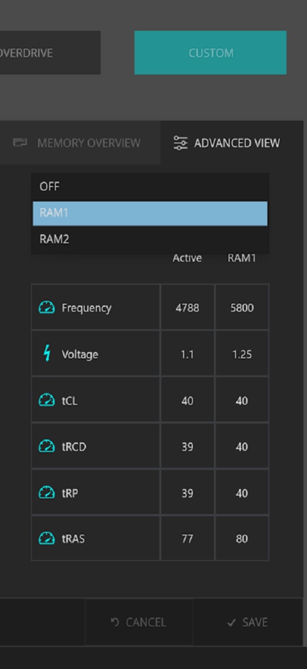Click the tRP gauge icon
The width and height of the screenshot is (307, 669).
click(47, 493)
